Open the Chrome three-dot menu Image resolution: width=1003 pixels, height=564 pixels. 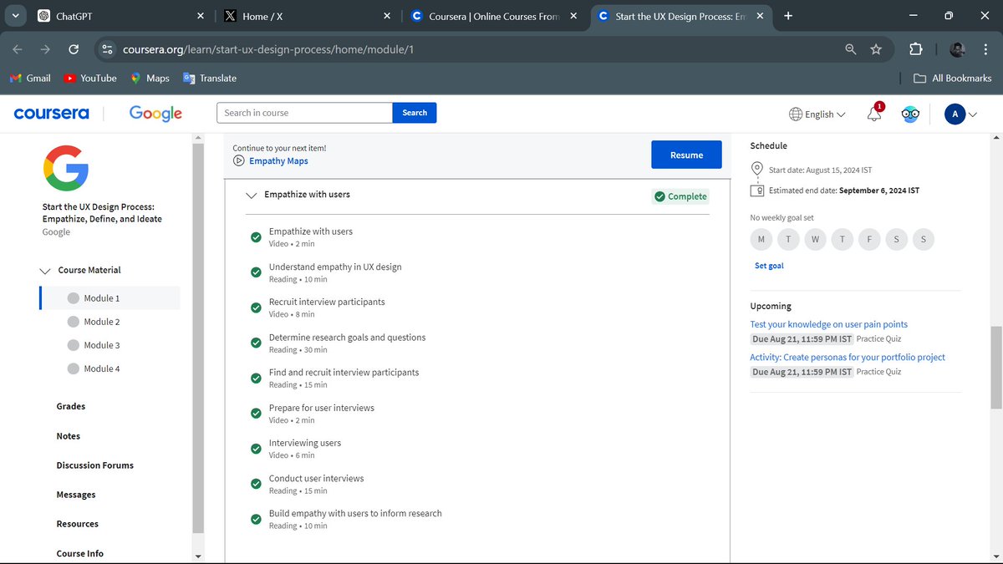tap(986, 49)
